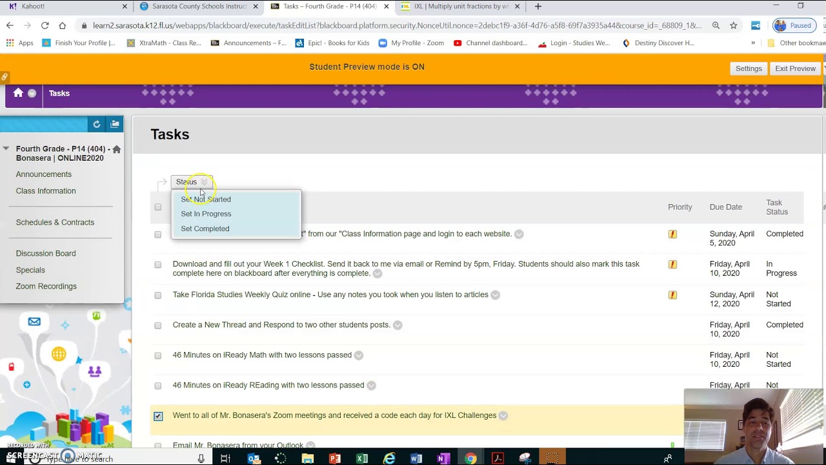
Task: Expand options chevron for Week 1 Checklist task
Action: [x=378, y=274]
